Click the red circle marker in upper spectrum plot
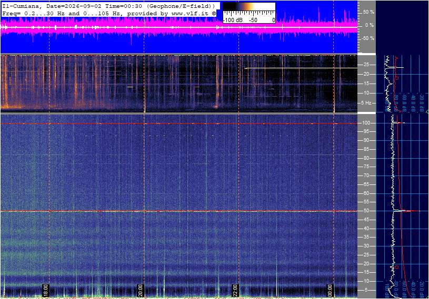The height and width of the screenshot is (299, 429). click(x=396, y=78)
